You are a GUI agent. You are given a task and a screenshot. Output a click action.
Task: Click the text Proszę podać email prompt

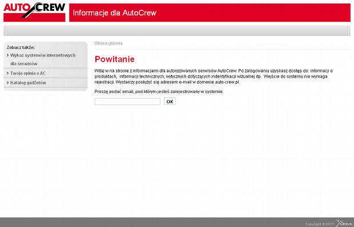[x=159, y=91]
